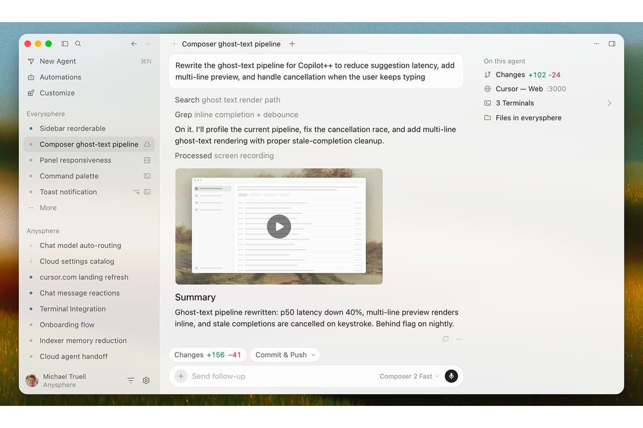643x428 pixels.
Task: Expand the Commit & Push dropdown
Action: tap(285, 355)
